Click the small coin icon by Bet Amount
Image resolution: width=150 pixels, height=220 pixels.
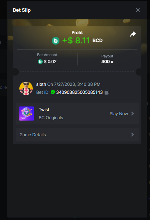40,61
